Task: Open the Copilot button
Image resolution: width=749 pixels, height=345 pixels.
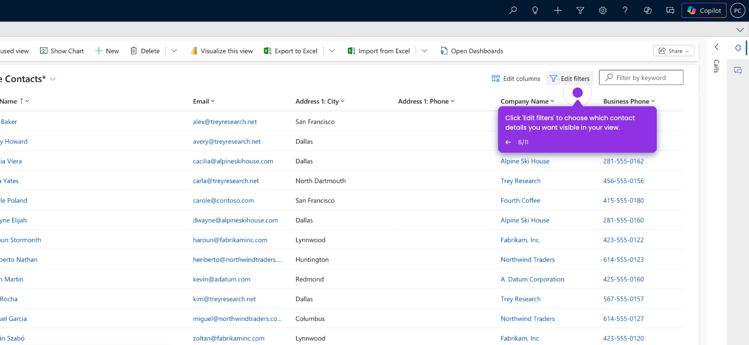Action: 704,10
